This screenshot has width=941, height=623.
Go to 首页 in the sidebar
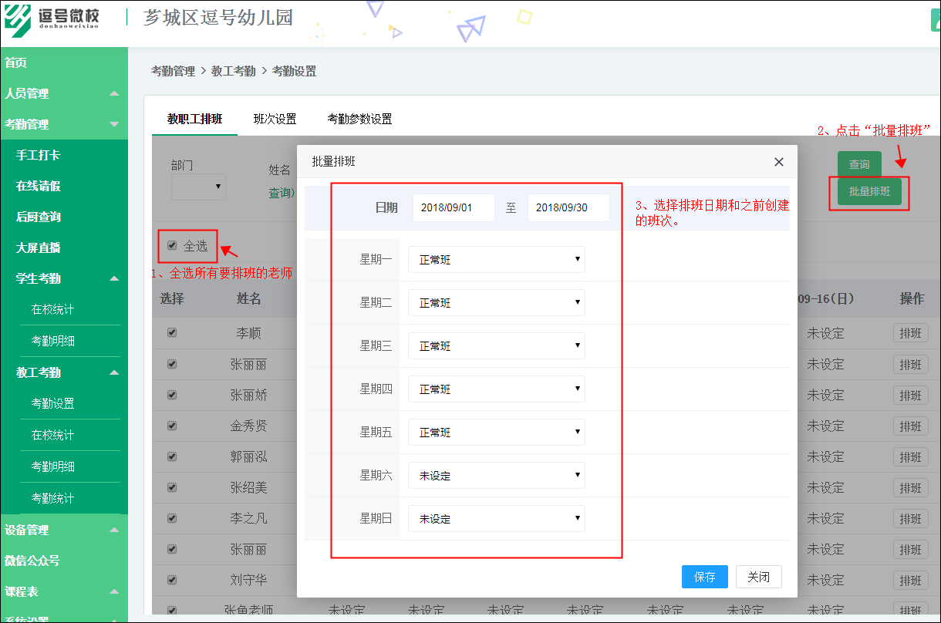(x=15, y=62)
